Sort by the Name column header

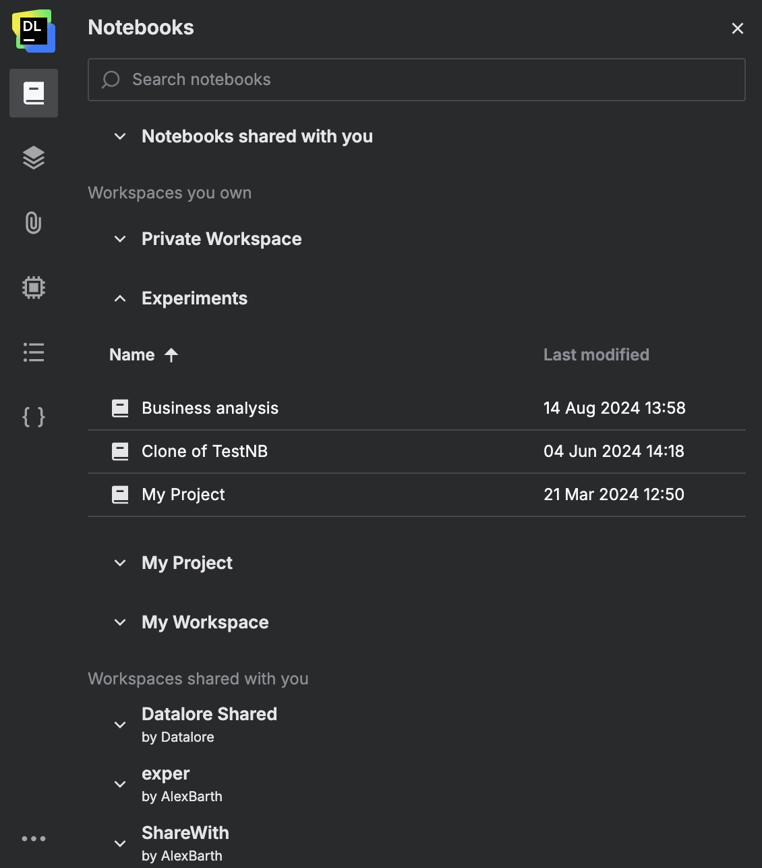coord(132,355)
